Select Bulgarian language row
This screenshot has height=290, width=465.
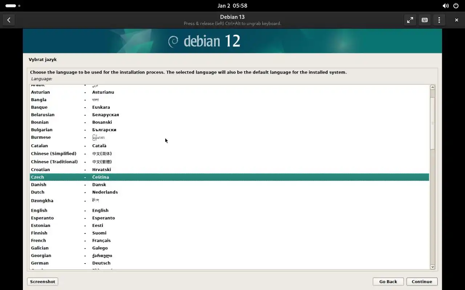pos(229,130)
